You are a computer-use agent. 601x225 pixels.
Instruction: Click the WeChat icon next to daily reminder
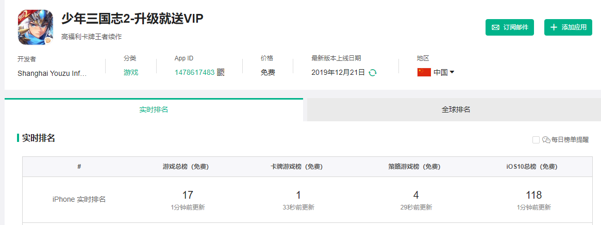[546, 140]
